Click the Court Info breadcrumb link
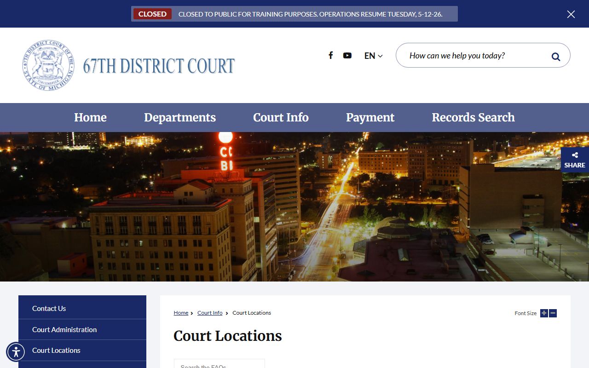589x368 pixels. coord(210,313)
